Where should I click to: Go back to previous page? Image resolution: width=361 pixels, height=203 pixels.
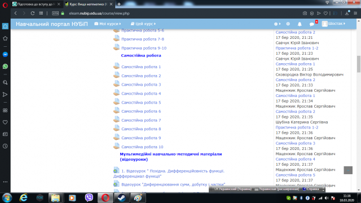coord(16,14)
